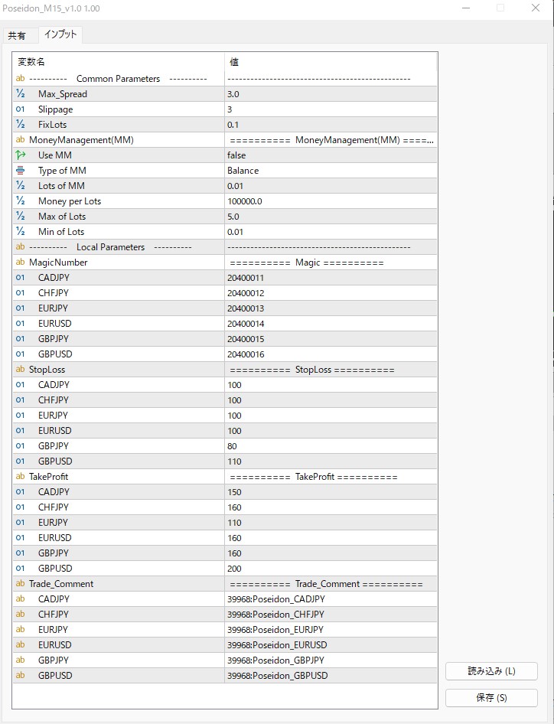
Task: Select the Type of MM variable name
Action: (62, 171)
